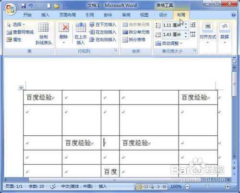
Task: Click 百度经验 in third row second column
Action: pyautogui.click(x=78, y=143)
